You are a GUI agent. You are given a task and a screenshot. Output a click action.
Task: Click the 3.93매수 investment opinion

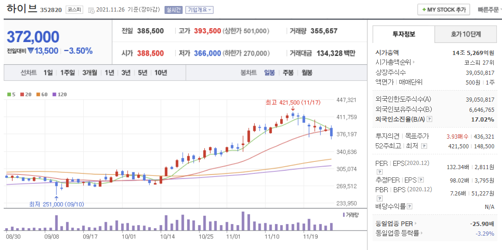[457, 137]
